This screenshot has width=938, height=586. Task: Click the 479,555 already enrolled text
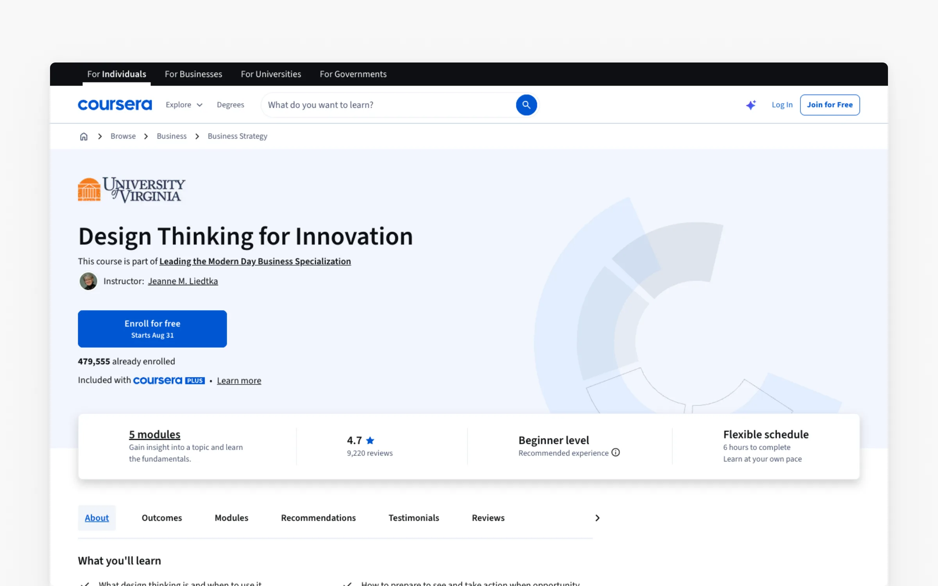126,361
